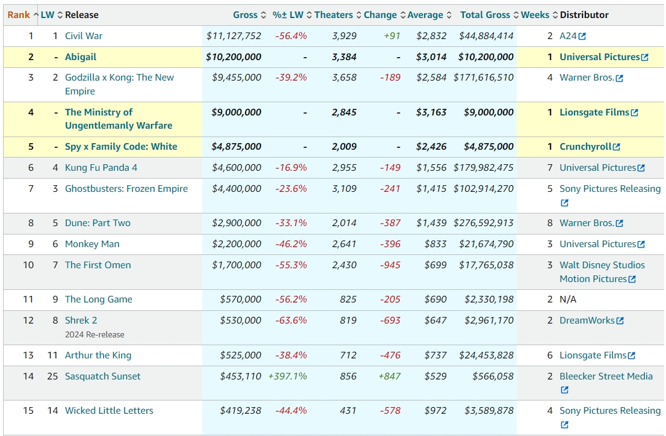
Task: Open the Civil War release page
Action: tap(84, 36)
